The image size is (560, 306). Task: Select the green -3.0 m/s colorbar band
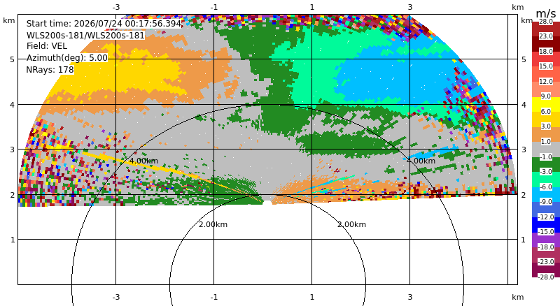[x=546, y=164]
